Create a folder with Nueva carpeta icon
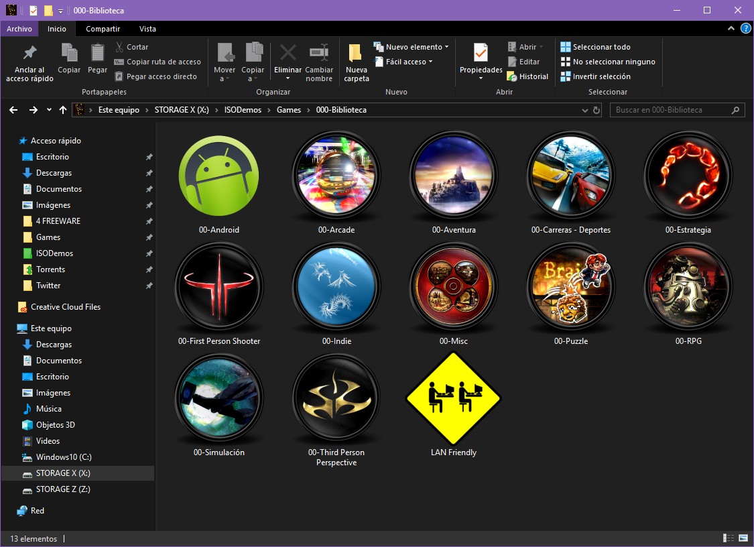 point(356,54)
